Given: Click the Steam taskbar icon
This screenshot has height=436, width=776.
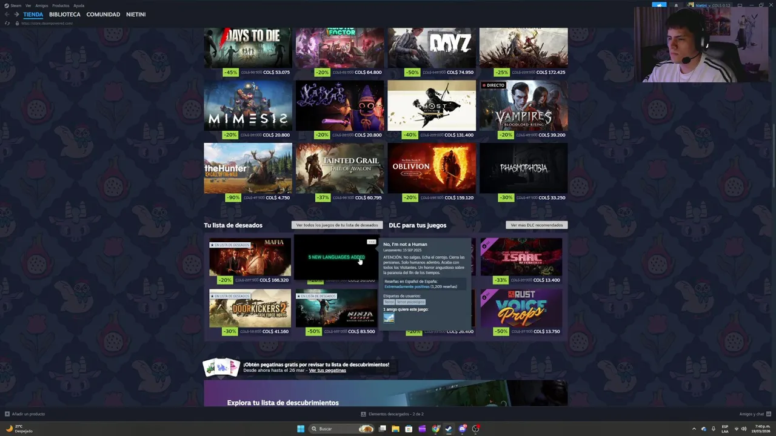Looking at the screenshot, I should point(449,429).
